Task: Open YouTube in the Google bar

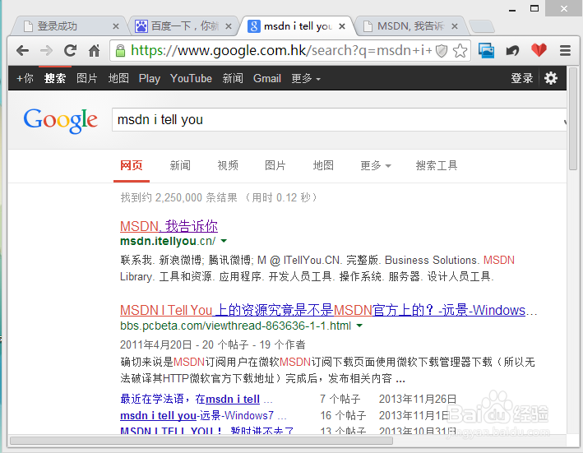Action: [x=191, y=78]
